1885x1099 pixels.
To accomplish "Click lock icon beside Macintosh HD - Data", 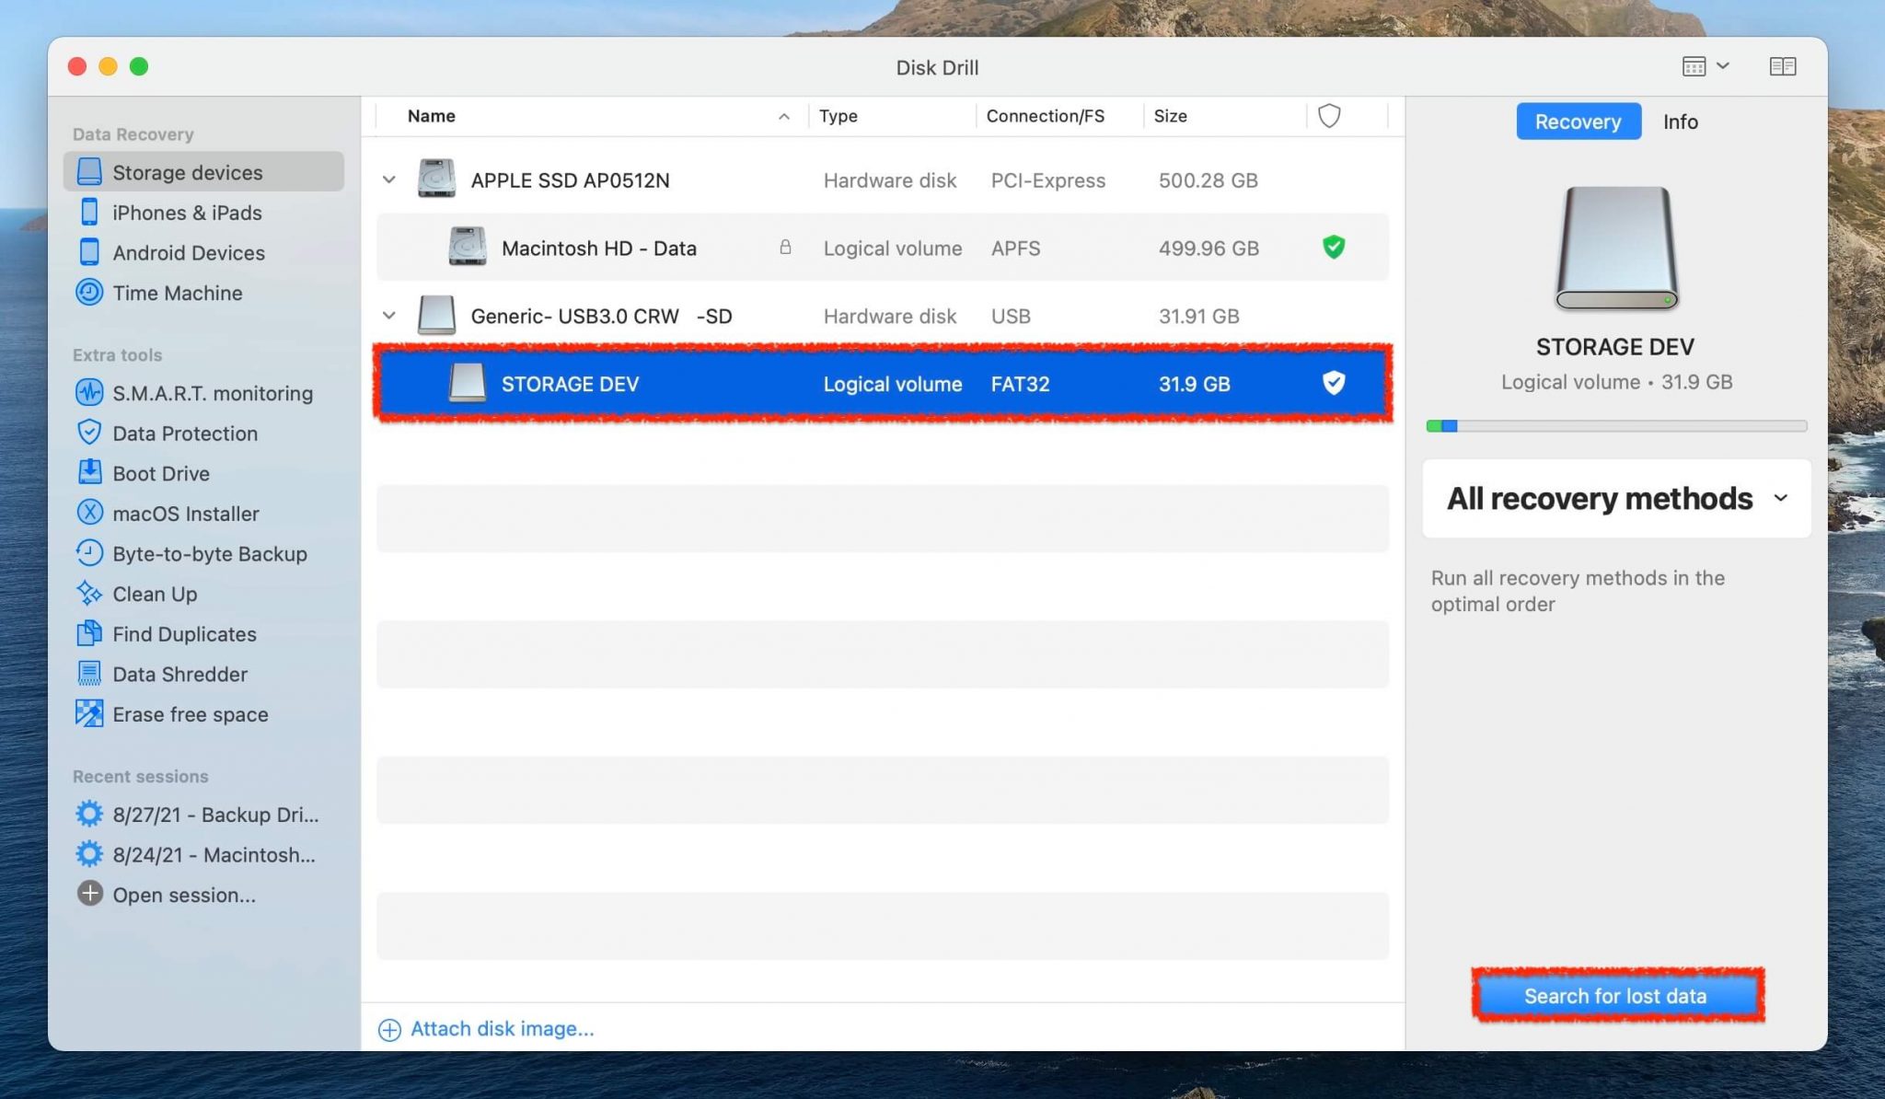I will point(785,247).
